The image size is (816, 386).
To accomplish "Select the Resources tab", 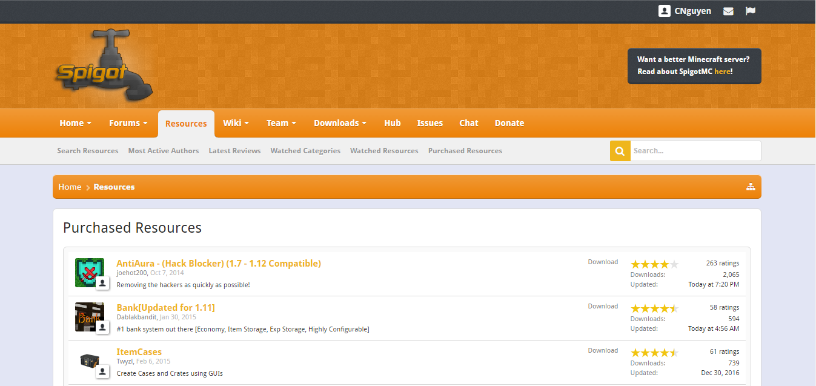I will 186,124.
